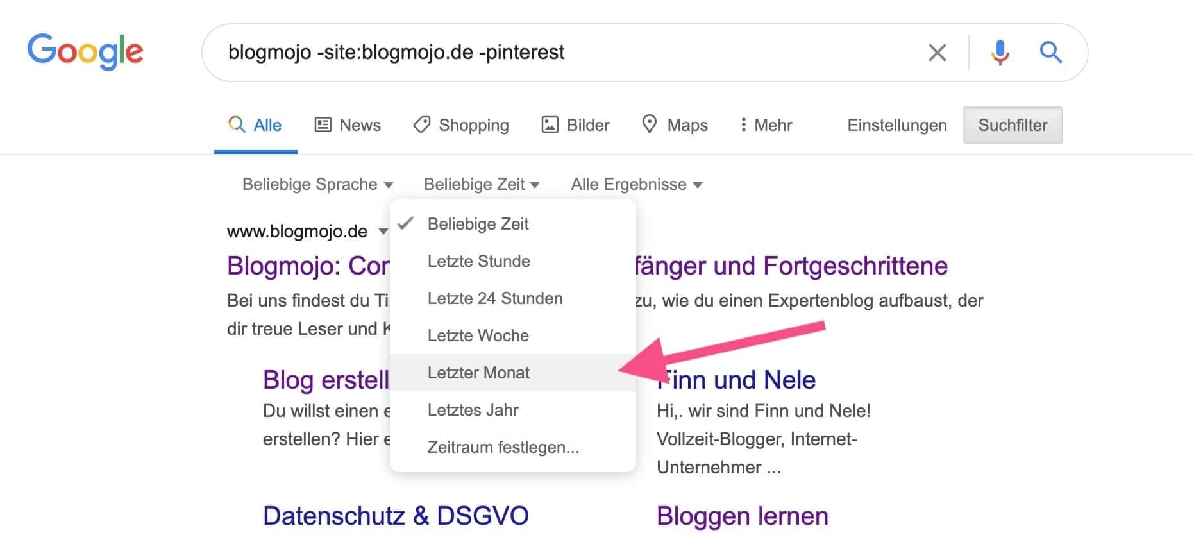Expand the Beliebige Sprache dropdown
The height and width of the screenshot is (535, 1194).
pos(317,185)
